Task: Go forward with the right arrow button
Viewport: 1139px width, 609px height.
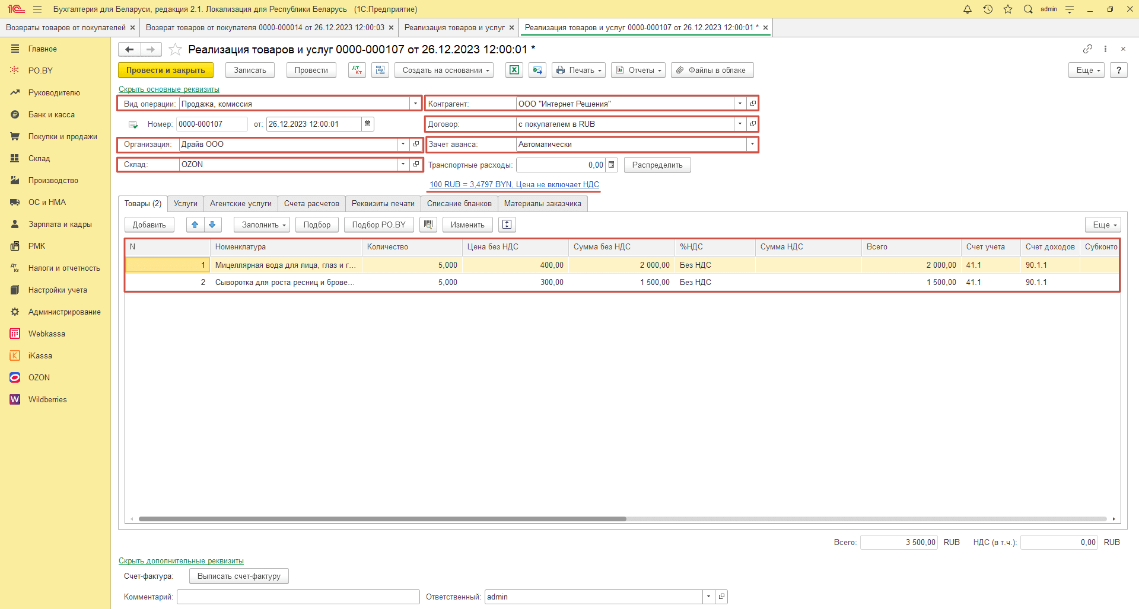Action: pos(151,49)
